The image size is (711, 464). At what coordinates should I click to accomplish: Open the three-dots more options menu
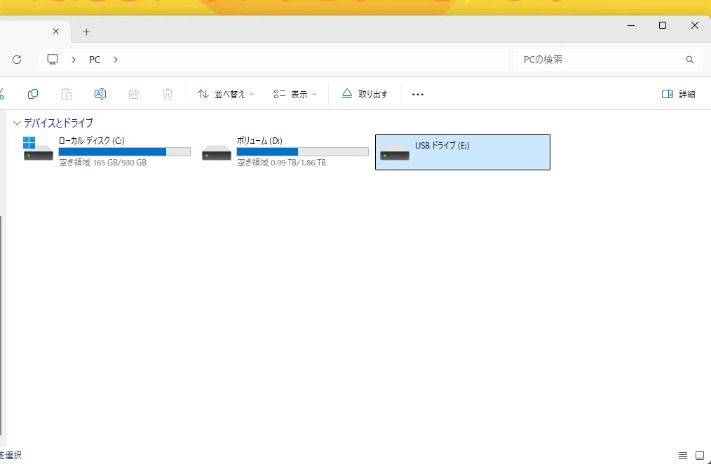tap(418, 94)
